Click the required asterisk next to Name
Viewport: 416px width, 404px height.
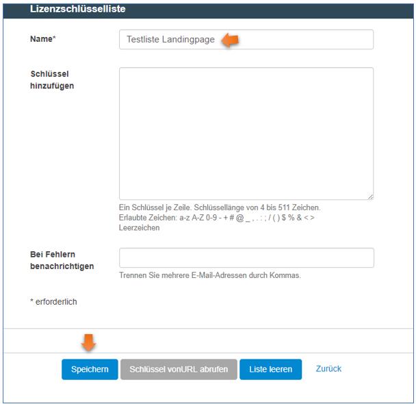click(54, 40)
